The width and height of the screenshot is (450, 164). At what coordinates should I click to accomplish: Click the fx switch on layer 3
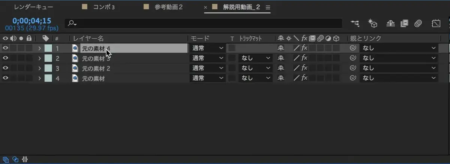pyautogui.click(x=304, y=68)
